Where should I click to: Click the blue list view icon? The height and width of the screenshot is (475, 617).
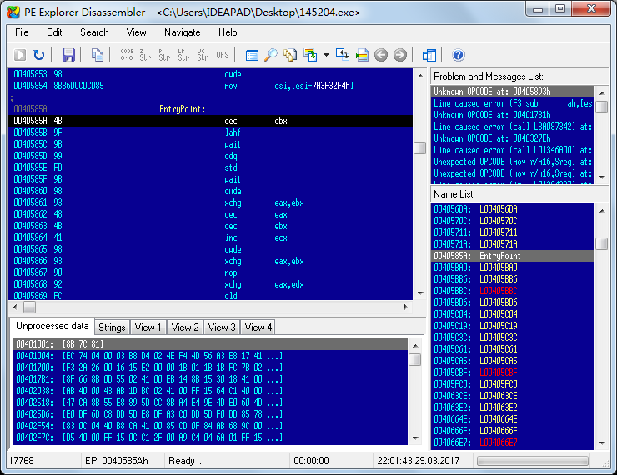click(x=252, y=56)
